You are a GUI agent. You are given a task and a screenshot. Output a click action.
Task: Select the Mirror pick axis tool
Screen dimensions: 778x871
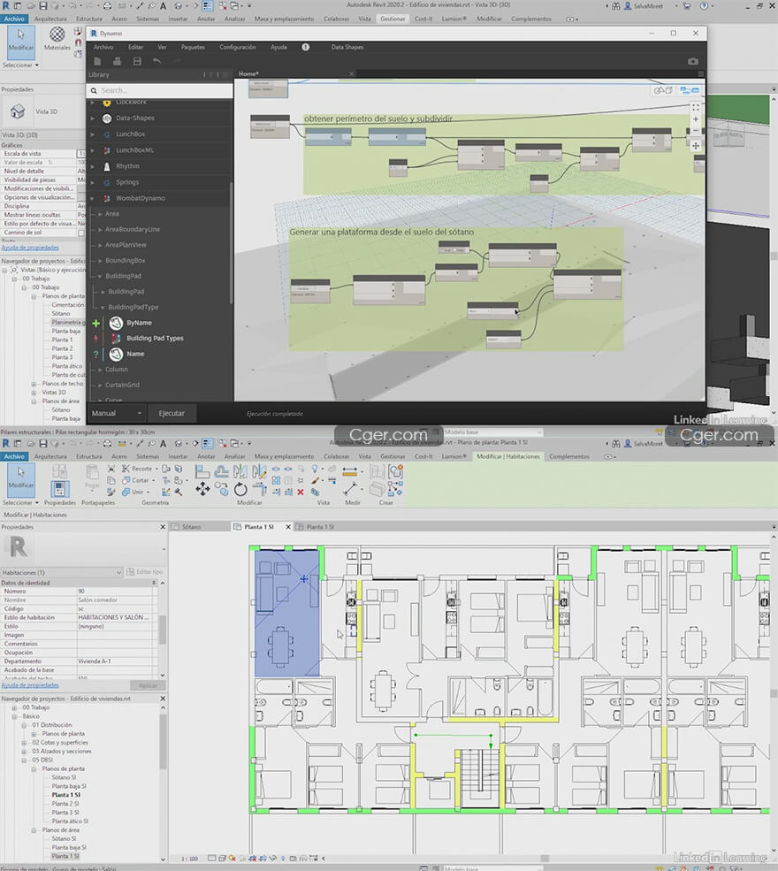coord(240,471)
